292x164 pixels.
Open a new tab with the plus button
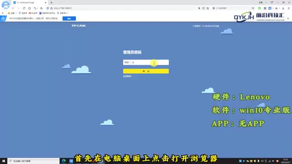51,3
